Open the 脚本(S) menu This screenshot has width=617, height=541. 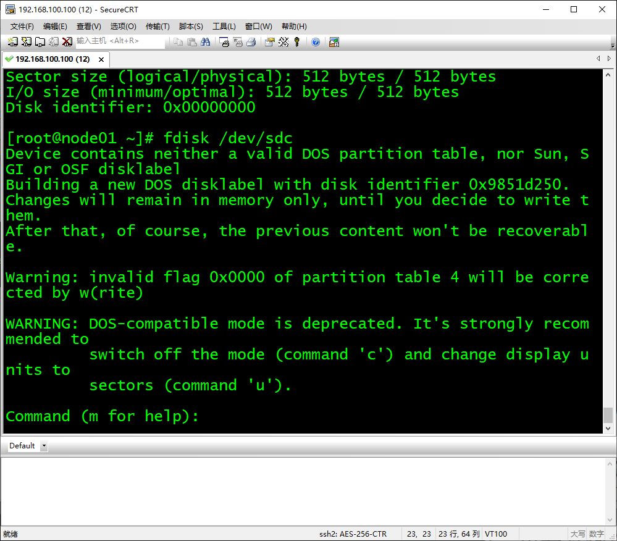tap(191, 27)
